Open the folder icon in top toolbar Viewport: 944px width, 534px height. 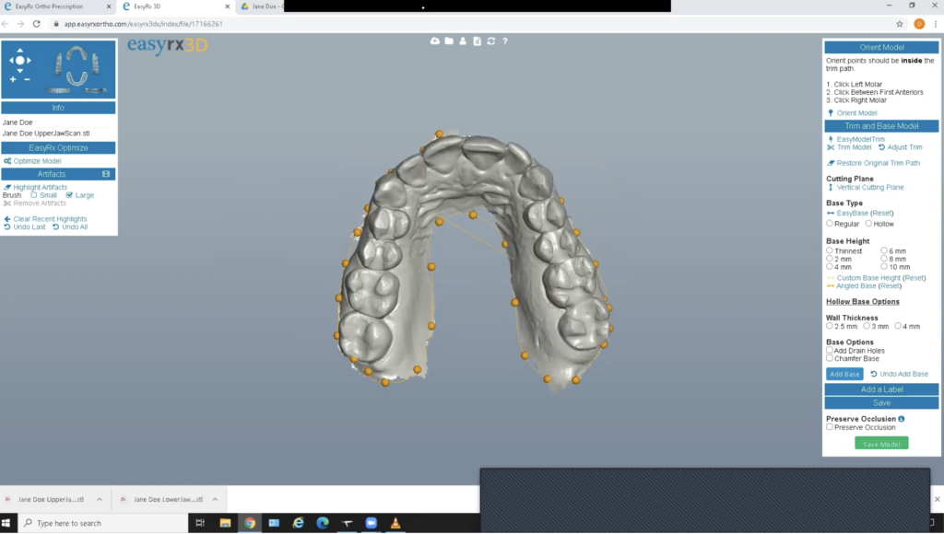click(449, 41)
